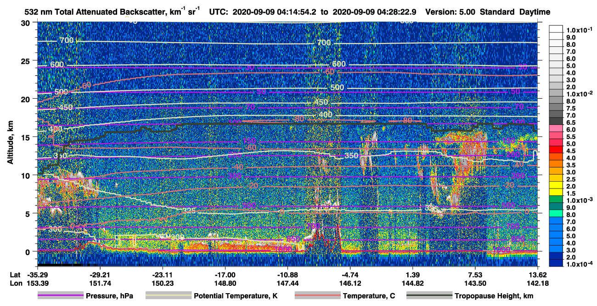Click the color bar label '1.0x10-1'
597x306 pixels.
[x=579, y=30]
